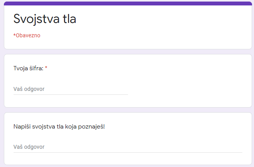Click the long underline of the second answer field
The width and height of the screenshot is (254, 167).
point(128,152)
